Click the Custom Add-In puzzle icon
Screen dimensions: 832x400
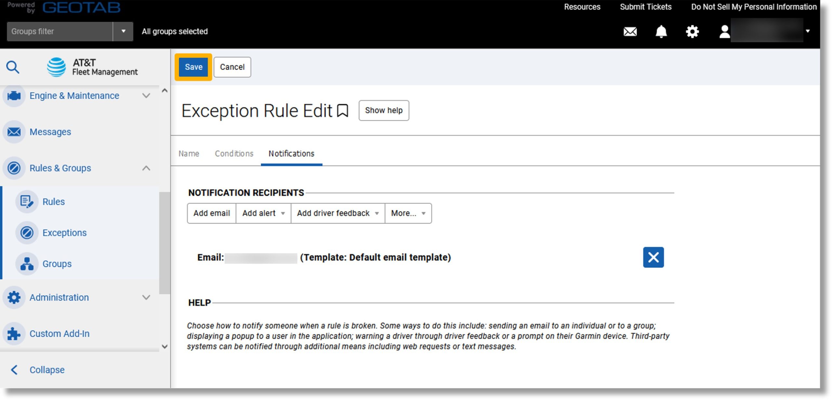tap(14, 334)
